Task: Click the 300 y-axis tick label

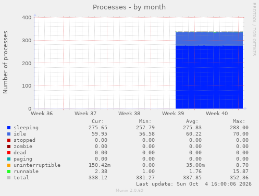Action: (27, 41)
